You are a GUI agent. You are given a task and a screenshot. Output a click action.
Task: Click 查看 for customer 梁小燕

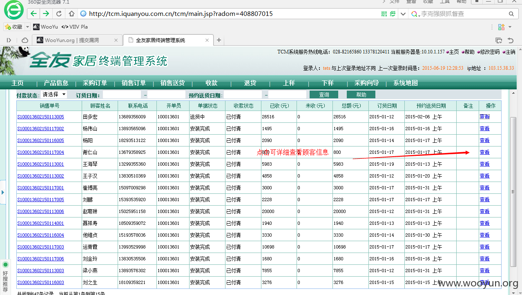click(x=484, y=271)
